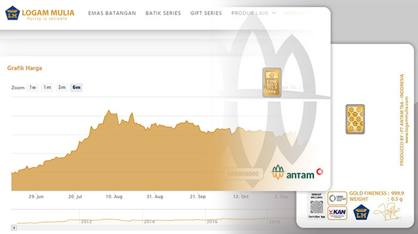This screenshot has height=234, width=418.
Task: Click the chart navigator left scroll arrow
Action: [14, 227]
